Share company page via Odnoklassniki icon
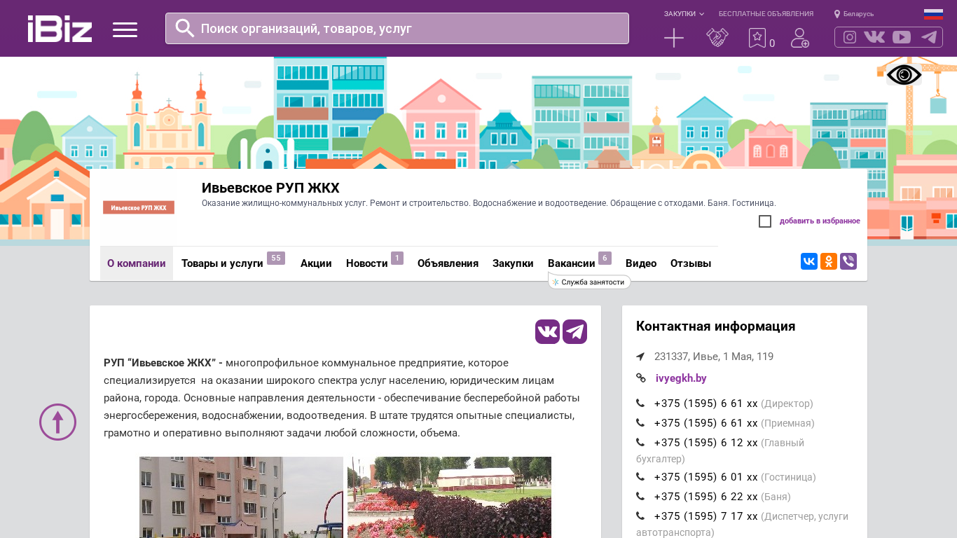This screenshot has width=957, height=538. 829,261
